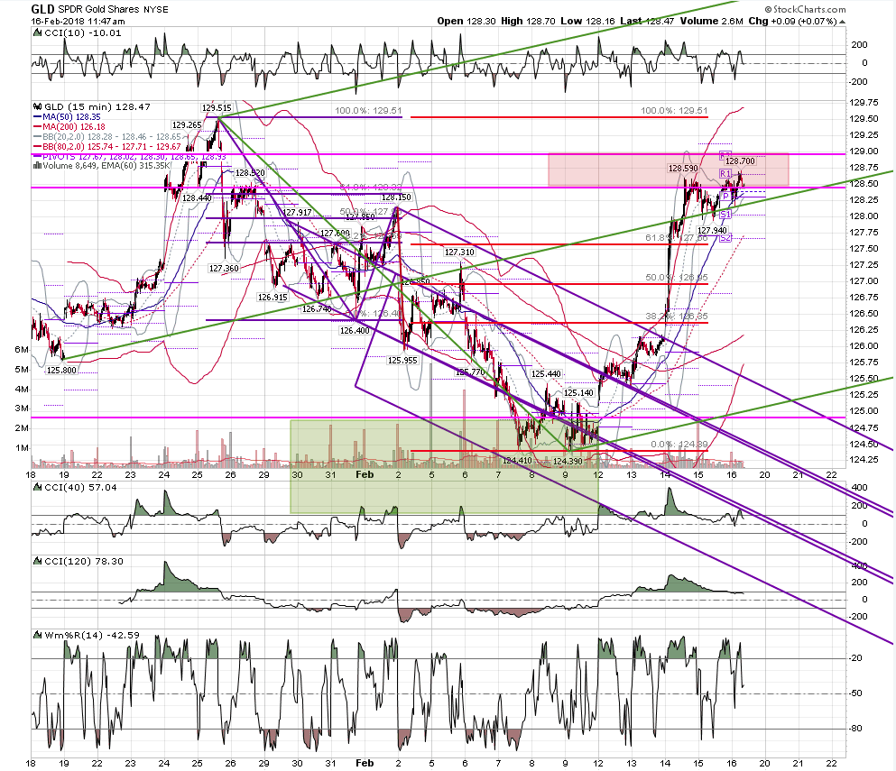Click the up triangle after Chg value
This screenshot has width=896, height=771.
(842, 22)
